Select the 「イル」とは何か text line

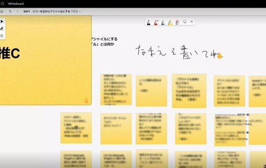103,44
